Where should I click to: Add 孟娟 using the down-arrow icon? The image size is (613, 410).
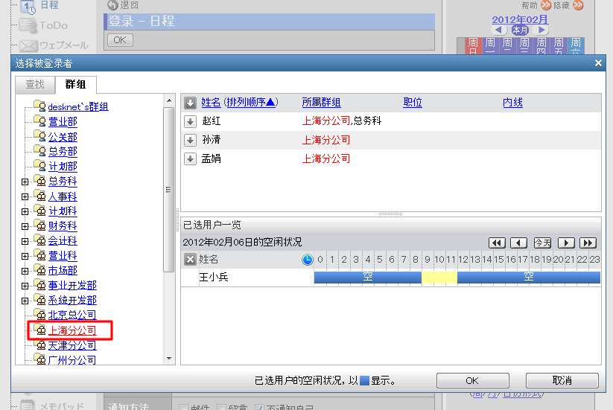(x=191, y=158)
